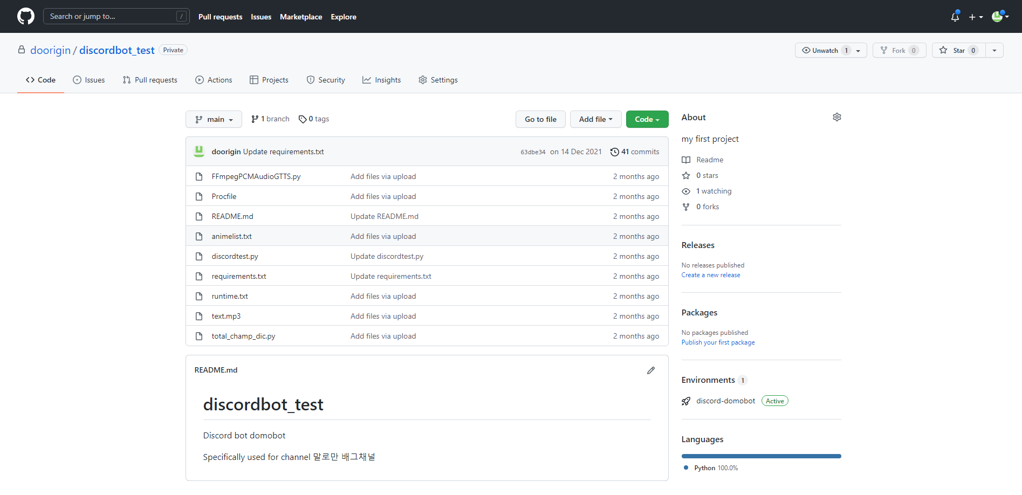The width and height of the screenshot is (1022, 495).
Task: Star the repository
Action: (x=959, y=50)
